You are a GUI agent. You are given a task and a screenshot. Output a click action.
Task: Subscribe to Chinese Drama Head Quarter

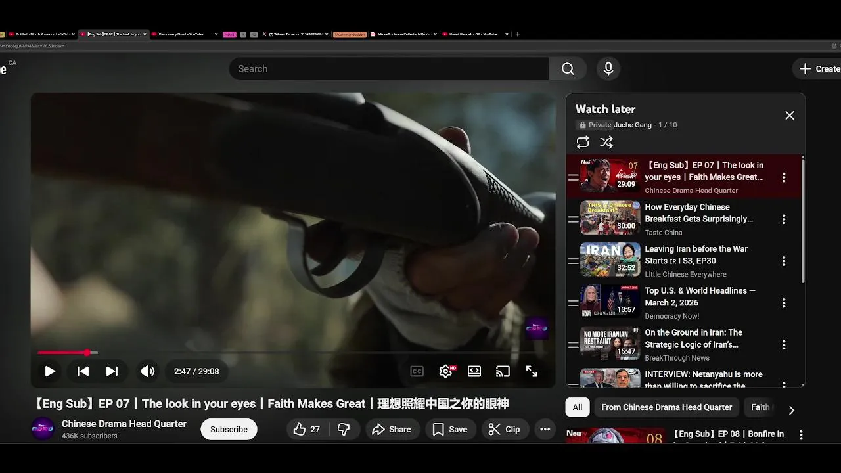[229, 430]
